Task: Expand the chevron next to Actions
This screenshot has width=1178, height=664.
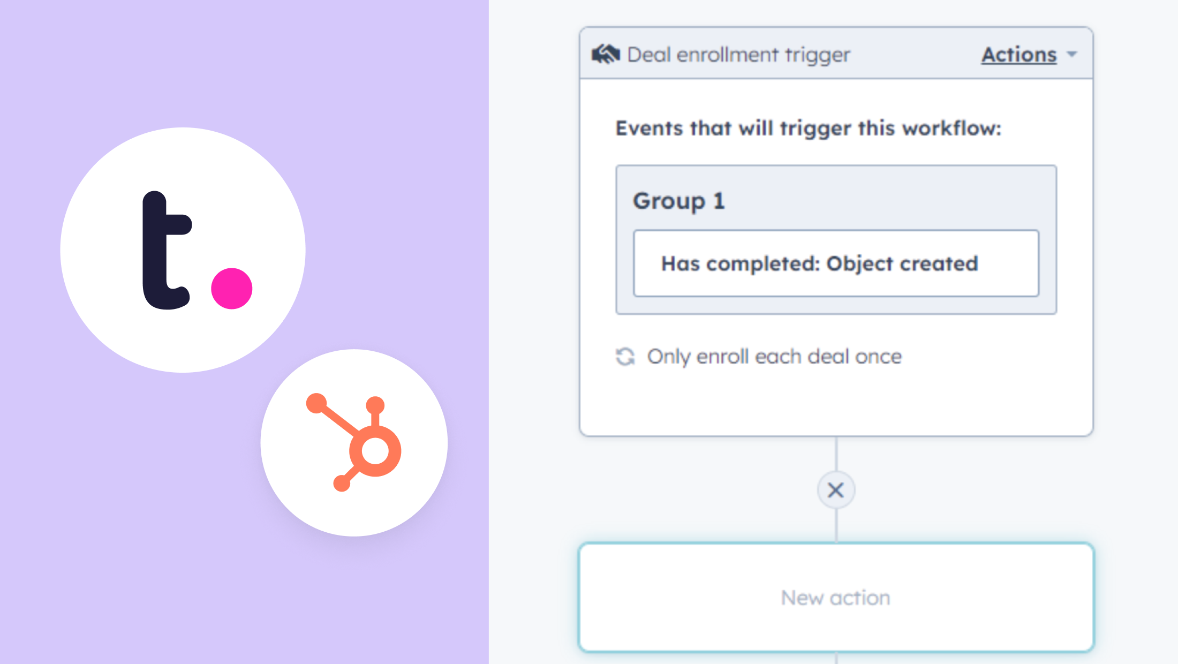Action: (x=1073, y=54)
